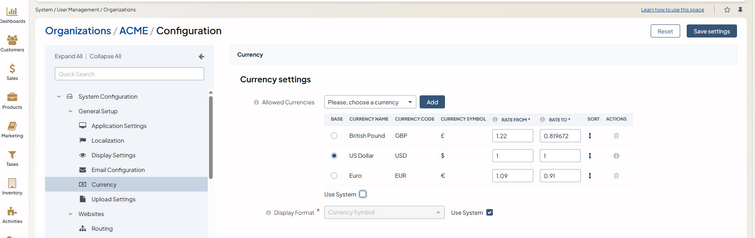The width and height of the screenshot is (755, 238).
Task: Collapse the System Configuration tree node
Action: coord(59,97)
